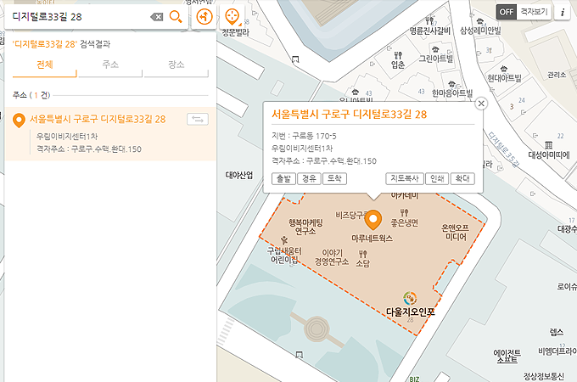Screen dimensions: 577x382
Task: Click the 확대 zoom-in button in popup
Action: pyautogui.click(x=462, y=179)
